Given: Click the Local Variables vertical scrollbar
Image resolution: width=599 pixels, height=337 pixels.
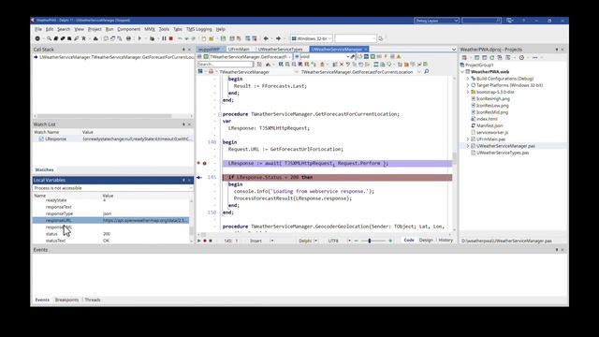Looking at the screenshot, I should coord(191,221).
